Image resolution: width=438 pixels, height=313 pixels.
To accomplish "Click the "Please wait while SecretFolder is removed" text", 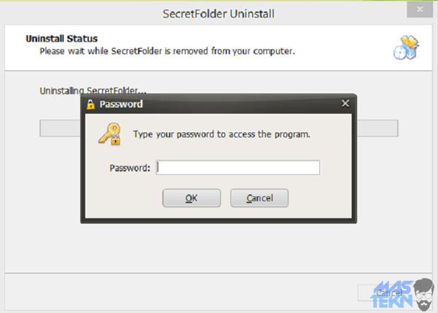I will 167,52.
